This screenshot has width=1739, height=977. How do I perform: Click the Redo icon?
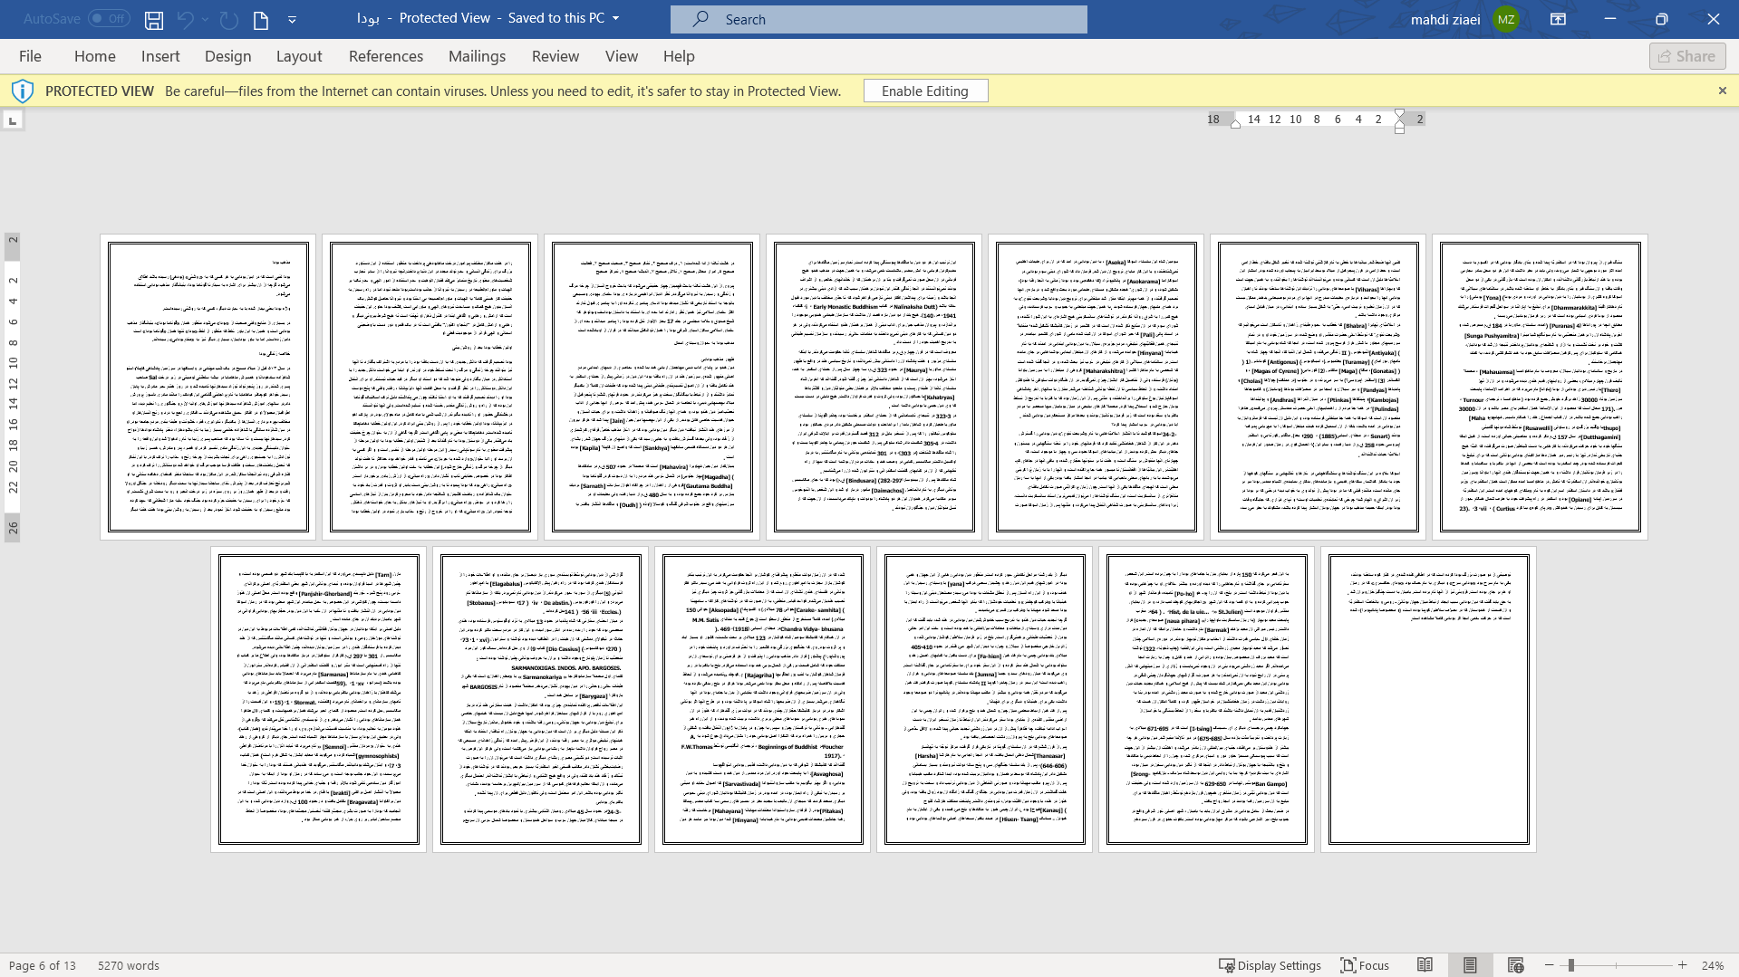229,19
